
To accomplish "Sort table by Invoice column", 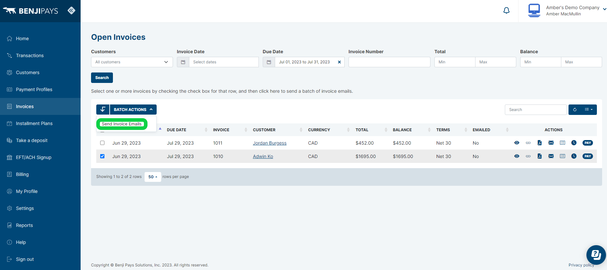I will click(229, 130).
